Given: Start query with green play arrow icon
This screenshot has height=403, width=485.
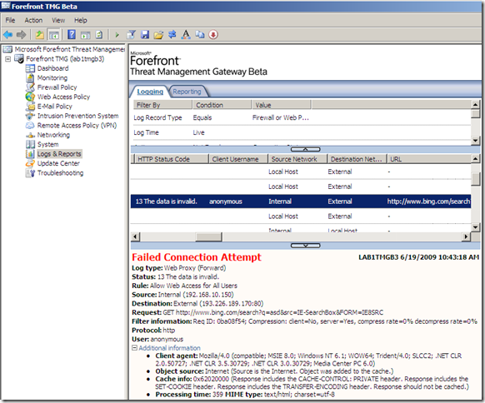Looking at the screenshot, I should (x=117, y=35).
